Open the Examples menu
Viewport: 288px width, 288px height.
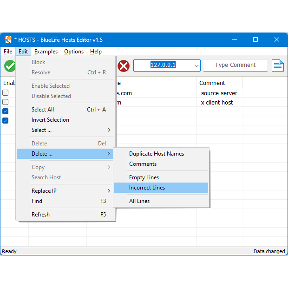click(46, 52)
